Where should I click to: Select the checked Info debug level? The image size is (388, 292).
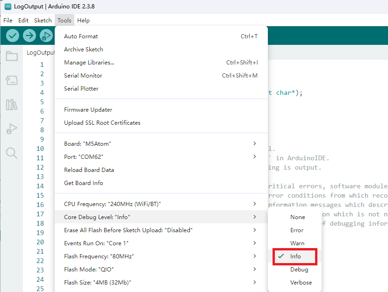295,256
